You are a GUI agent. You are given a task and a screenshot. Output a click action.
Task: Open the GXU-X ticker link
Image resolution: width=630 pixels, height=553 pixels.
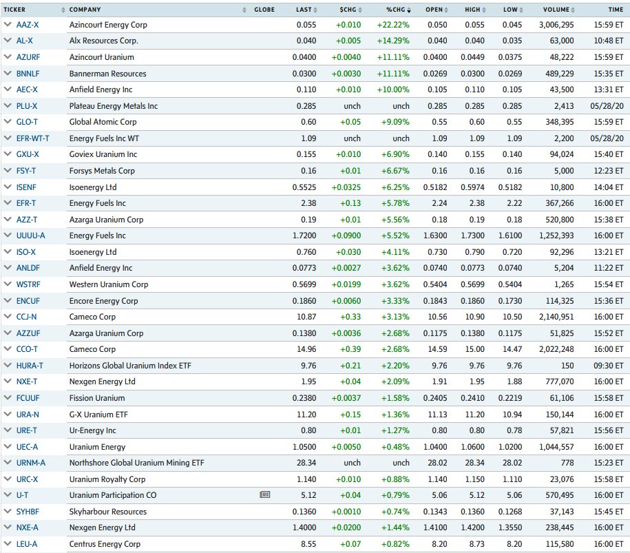pyautogui.click(x=27, y=154)
